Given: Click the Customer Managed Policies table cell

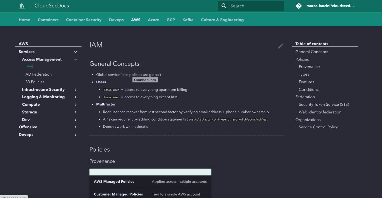Looking at the screenshot, I should click(118, 194).
